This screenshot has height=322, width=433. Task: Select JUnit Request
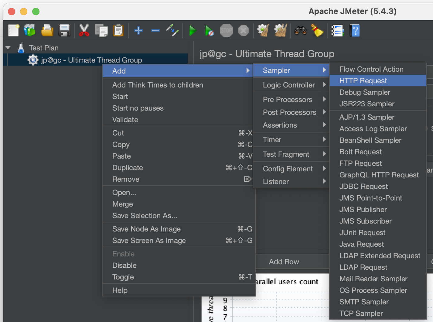coord(378,233)
